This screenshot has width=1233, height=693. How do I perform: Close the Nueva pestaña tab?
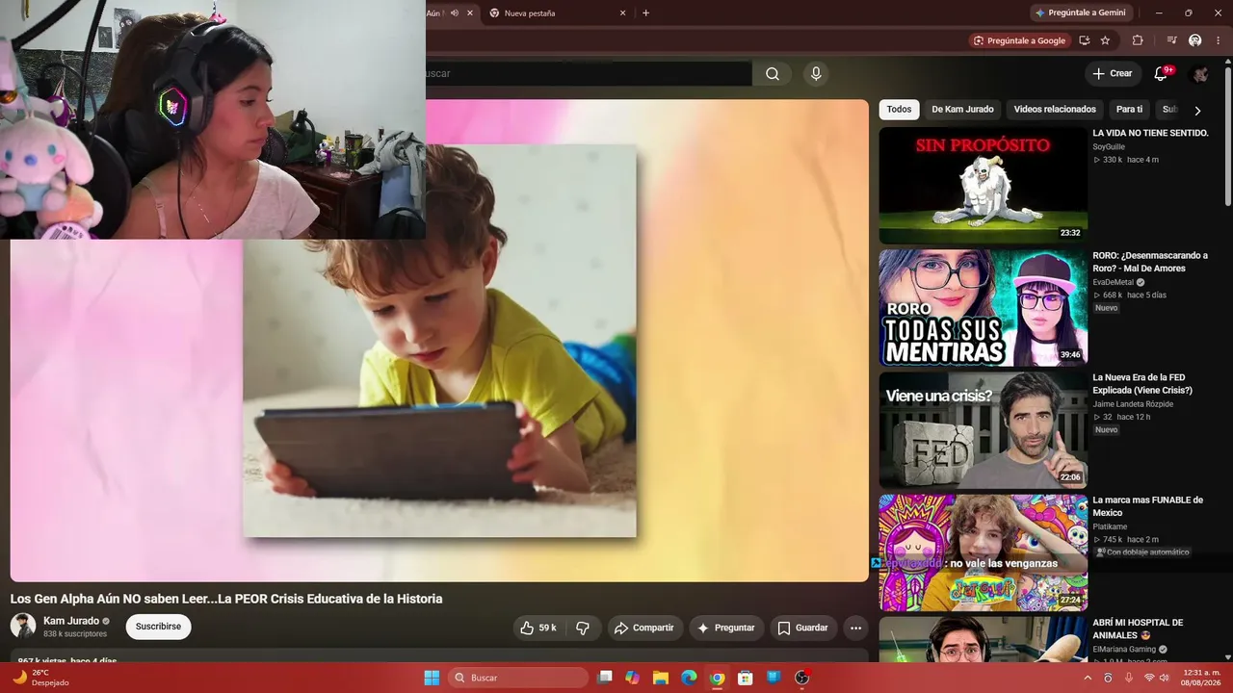coord(622,13)
